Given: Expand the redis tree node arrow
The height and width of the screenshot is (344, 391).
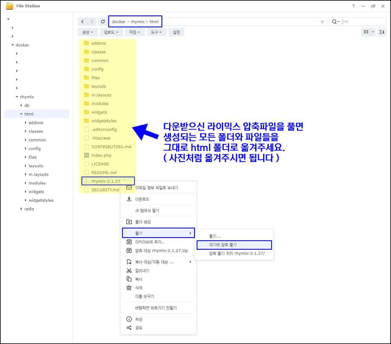Looking at the screenshot, I should click(x=21, y=209).
